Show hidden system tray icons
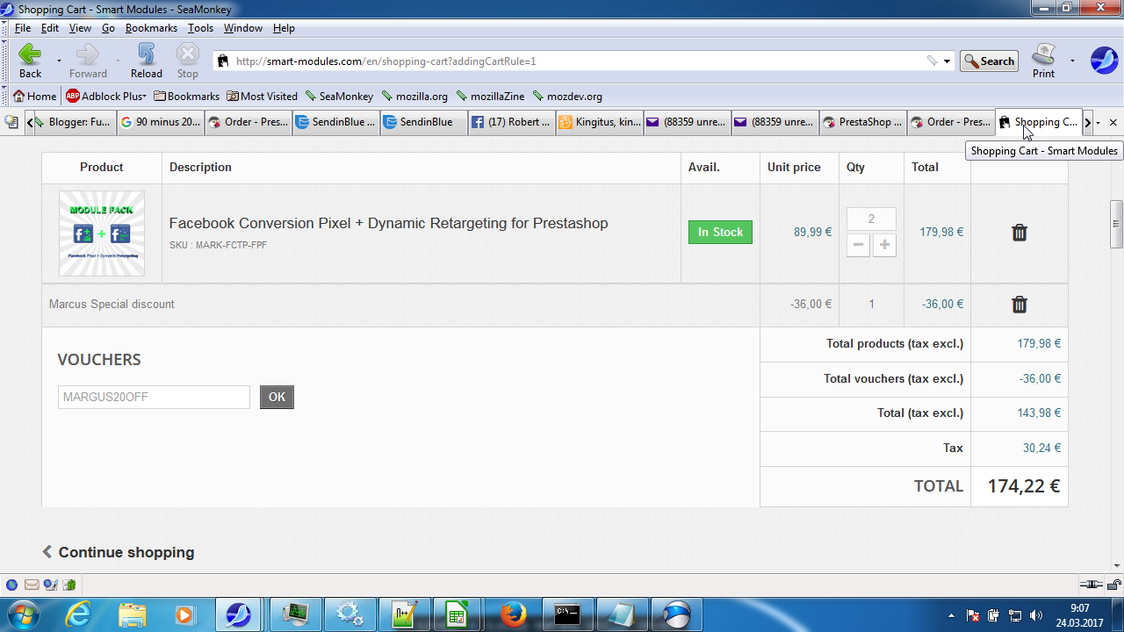 click(x=952, y=615)
